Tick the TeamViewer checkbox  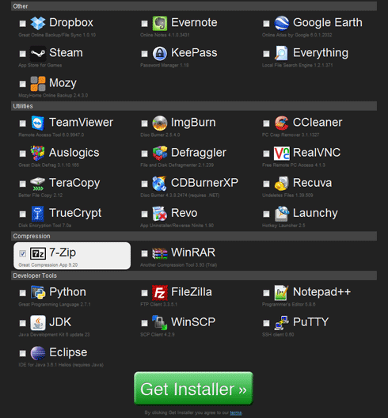click(23, 123)
